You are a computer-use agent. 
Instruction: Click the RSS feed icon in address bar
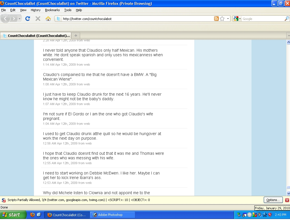click(x=216, y=19)
